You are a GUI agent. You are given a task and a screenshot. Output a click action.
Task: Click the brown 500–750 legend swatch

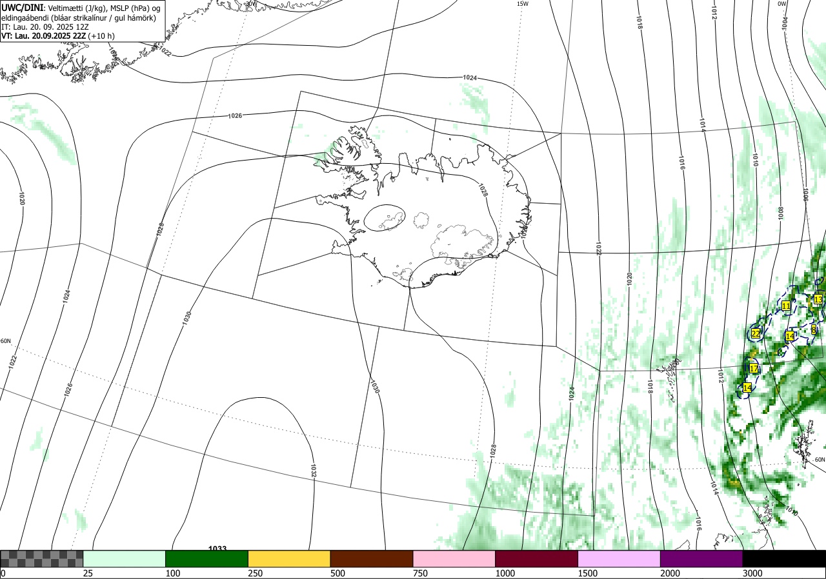(x=372, y=558)
